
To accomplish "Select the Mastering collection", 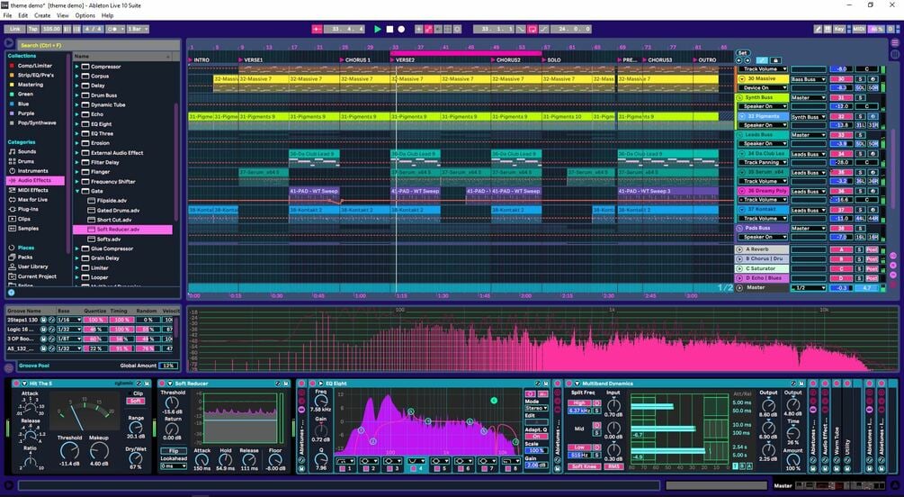I will pyautogui.click(x=30, y=85).
